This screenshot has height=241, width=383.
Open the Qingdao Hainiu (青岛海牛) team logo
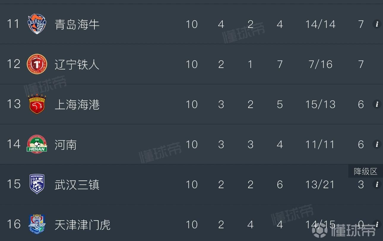(x=37, y=24)
